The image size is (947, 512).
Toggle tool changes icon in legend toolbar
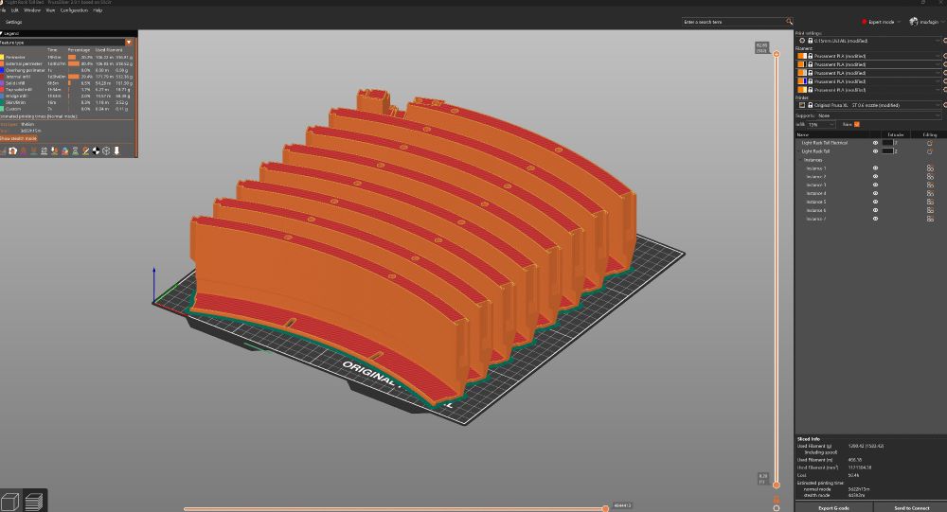pyautogui.click(x=54, y=150)
